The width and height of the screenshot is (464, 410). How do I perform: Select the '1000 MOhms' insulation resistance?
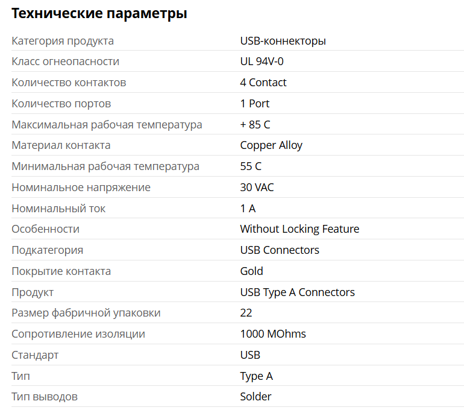(x=273, y=334)
